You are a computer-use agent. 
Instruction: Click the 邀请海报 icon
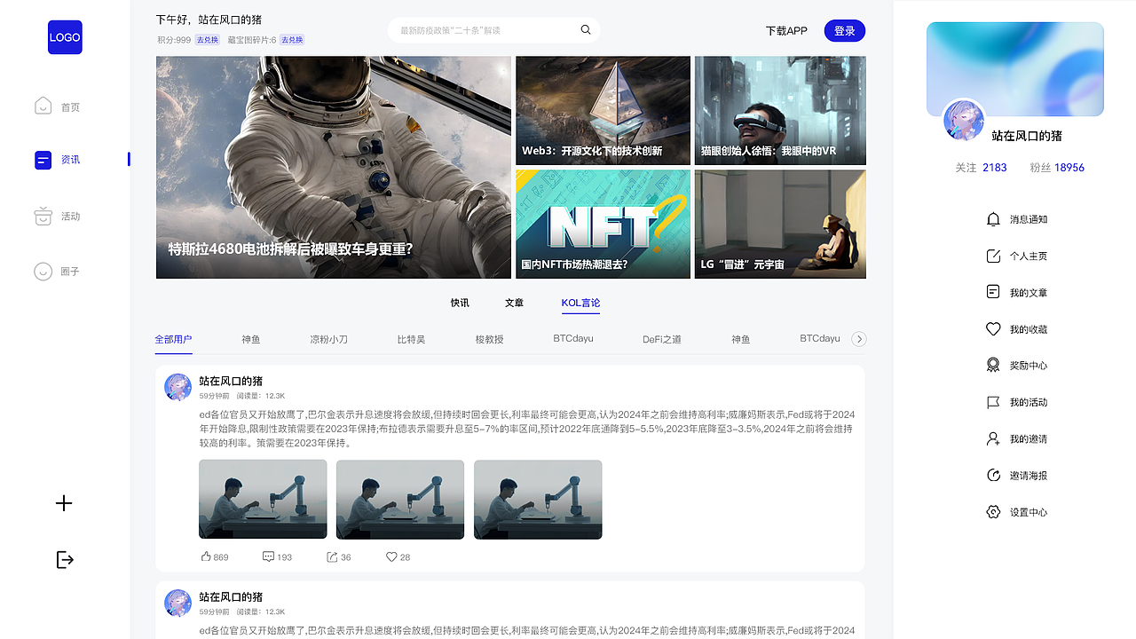(x=993, y=476)
